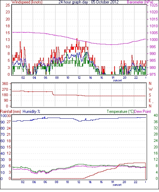This screenshot has height=192, width=159.
Task: Click the 25 knots windspeed axis value
Action: coord(8,5)
